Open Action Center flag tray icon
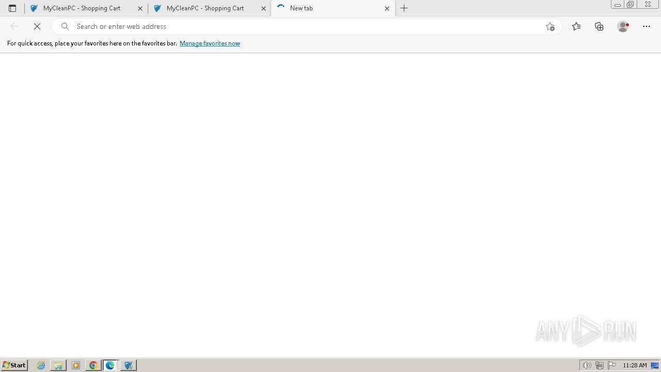 click(x=612, y=365)
